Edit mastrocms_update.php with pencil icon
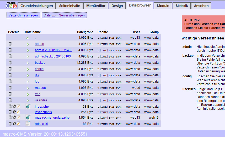This screenshot has width=225, height=145. click(x=19, y=117)
